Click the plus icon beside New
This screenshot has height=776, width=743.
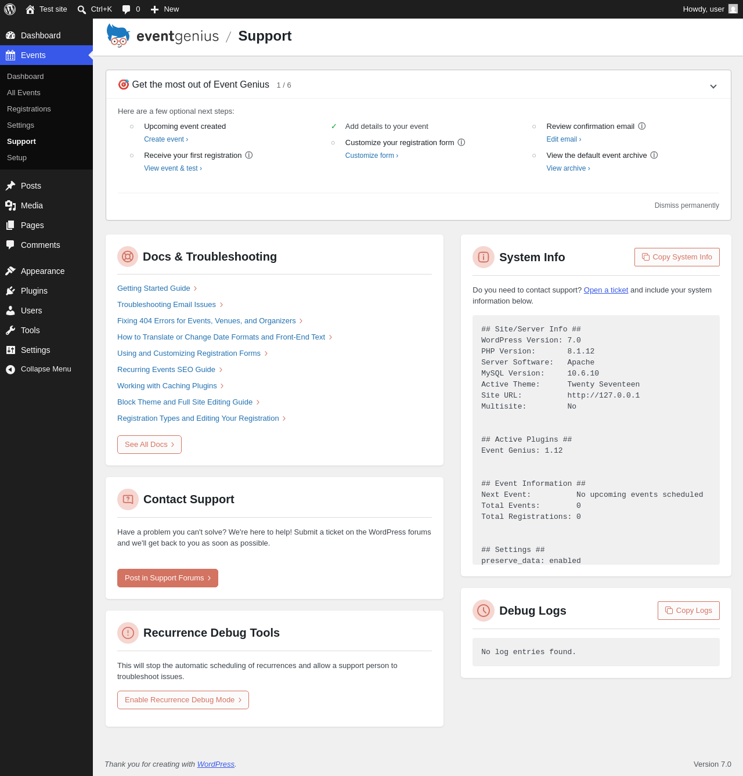tap(154, 9)
